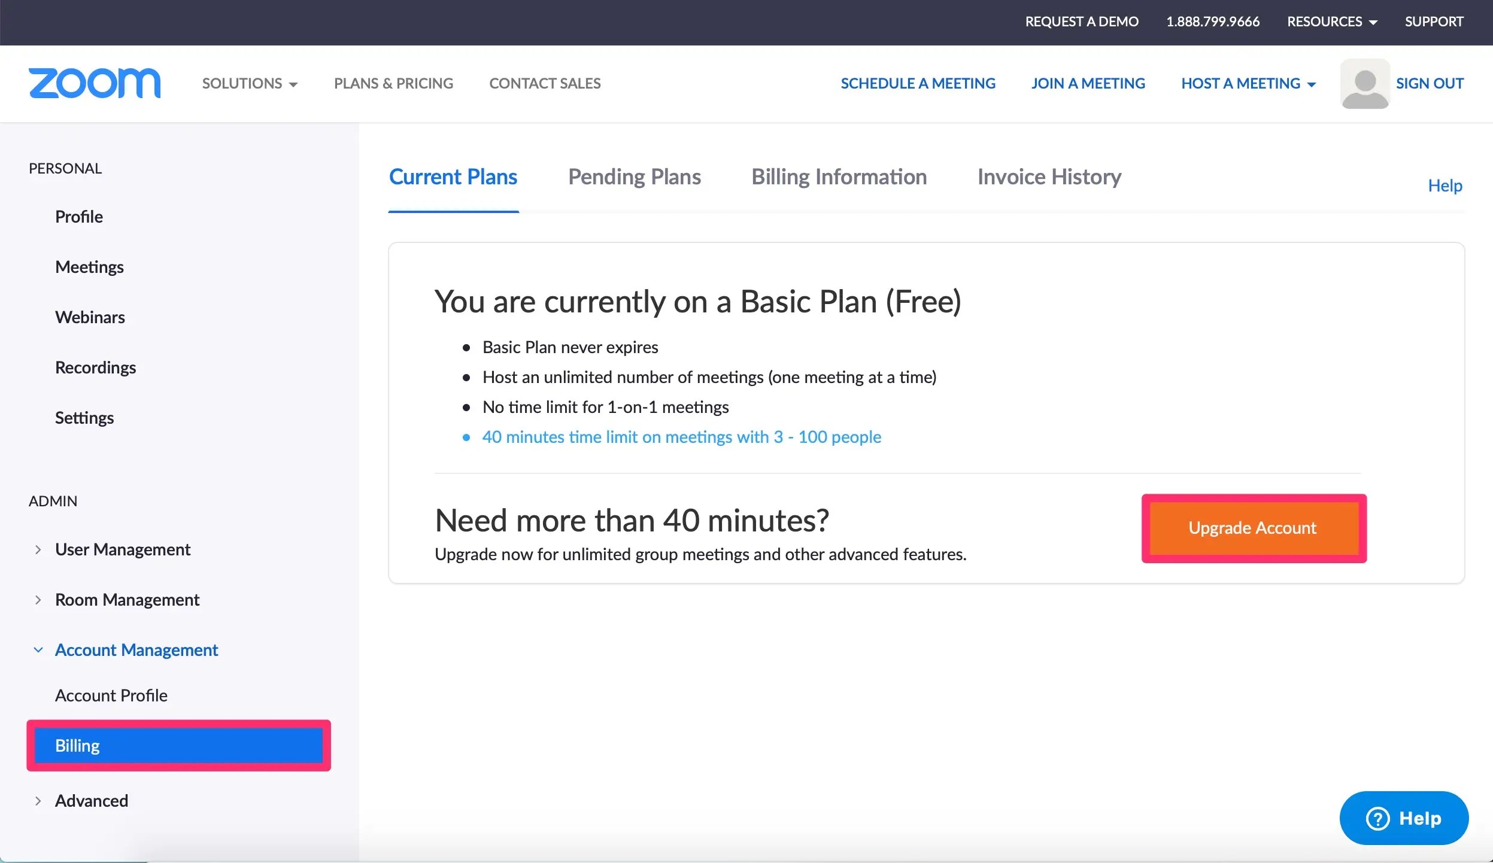Go to Plans & Pricing page

coord(393,83)
